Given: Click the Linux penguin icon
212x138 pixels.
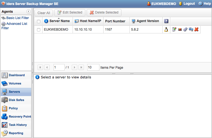Looking at the screenshot, I should pyautogui.click(x=166, y=30).
